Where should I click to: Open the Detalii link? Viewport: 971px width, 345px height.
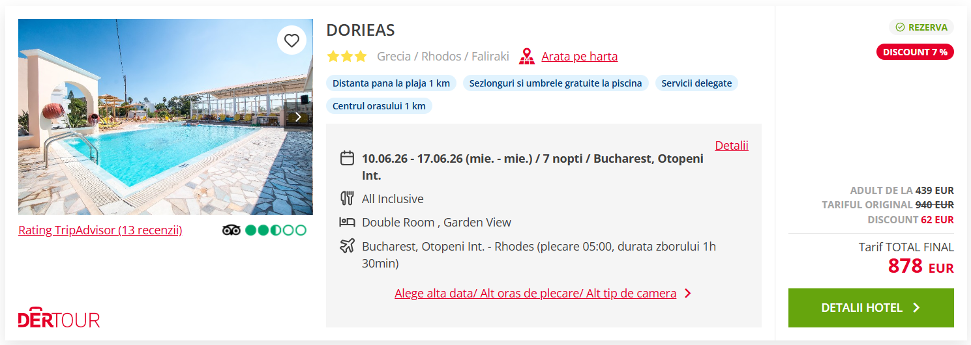[731, 145]
